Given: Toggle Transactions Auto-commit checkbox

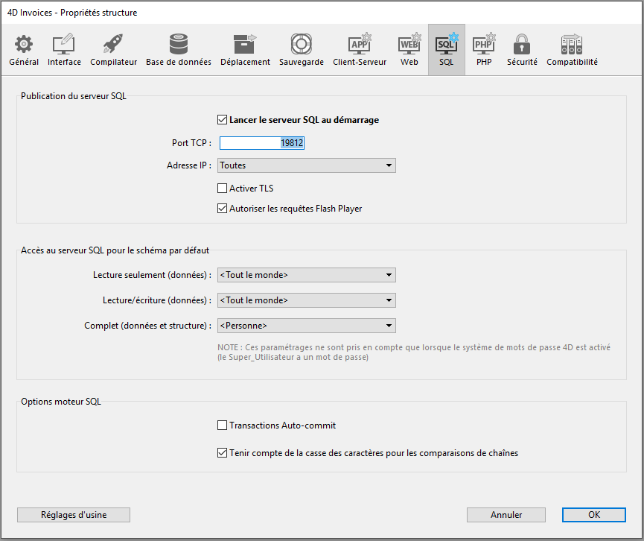Looking at the screenshot, I should tap(222, 425).
